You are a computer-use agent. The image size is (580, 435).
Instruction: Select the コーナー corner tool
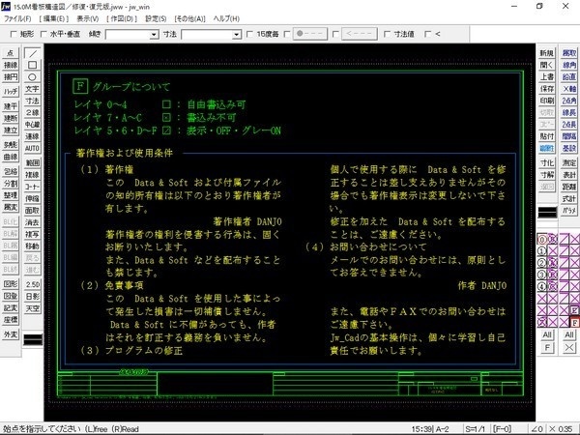pyautogui.click(x=32, y=187)
